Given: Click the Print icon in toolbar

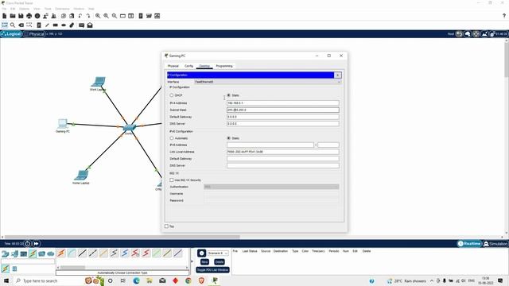Looking at the screenshot, I should point(29,16).
